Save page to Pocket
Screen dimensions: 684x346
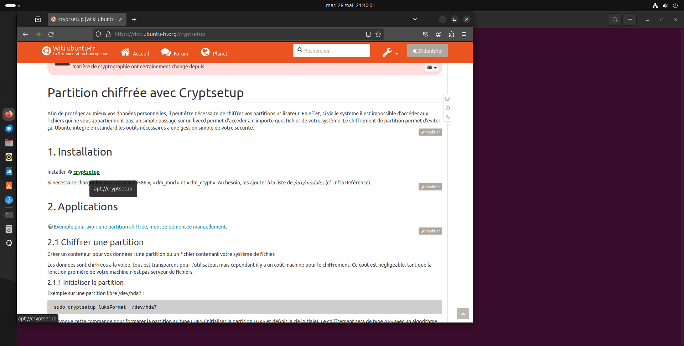(x=426, y=34)
